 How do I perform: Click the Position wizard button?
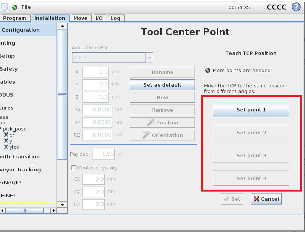click(x=162, y=122)
